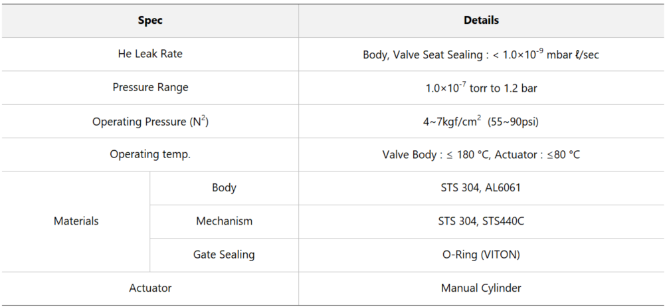Select the leak rate mbar ℓ/sec value
Image resolution: width=667 pixels, height=307 pixels.
[x=481, y=54]
